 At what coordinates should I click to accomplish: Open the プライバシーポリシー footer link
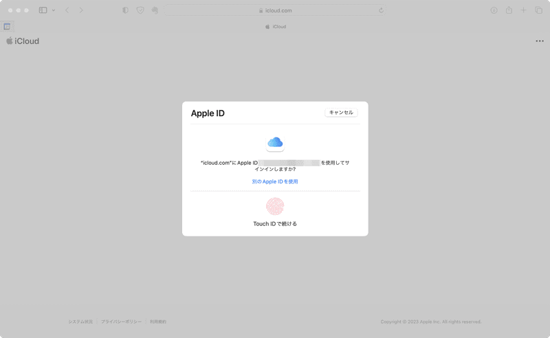pos(122,322)
